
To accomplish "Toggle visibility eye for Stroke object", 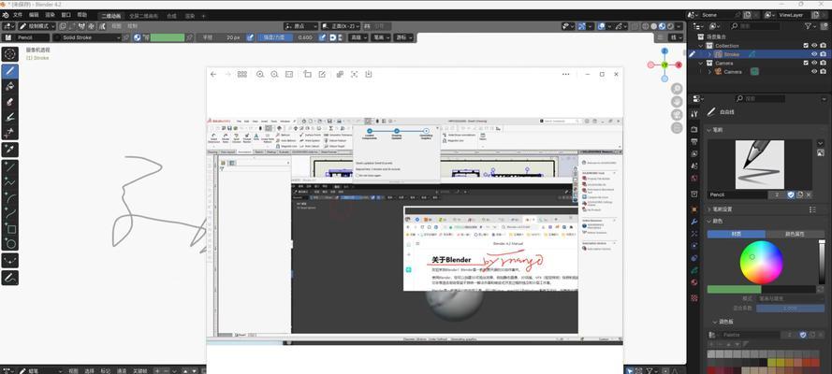I will [814, 54].
